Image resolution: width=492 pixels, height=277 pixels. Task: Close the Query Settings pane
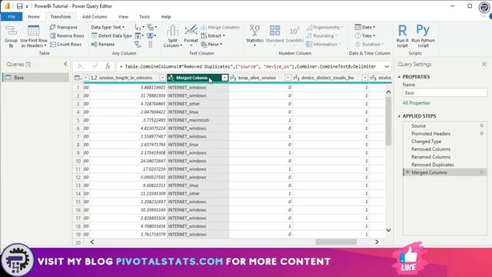[484, 64]
